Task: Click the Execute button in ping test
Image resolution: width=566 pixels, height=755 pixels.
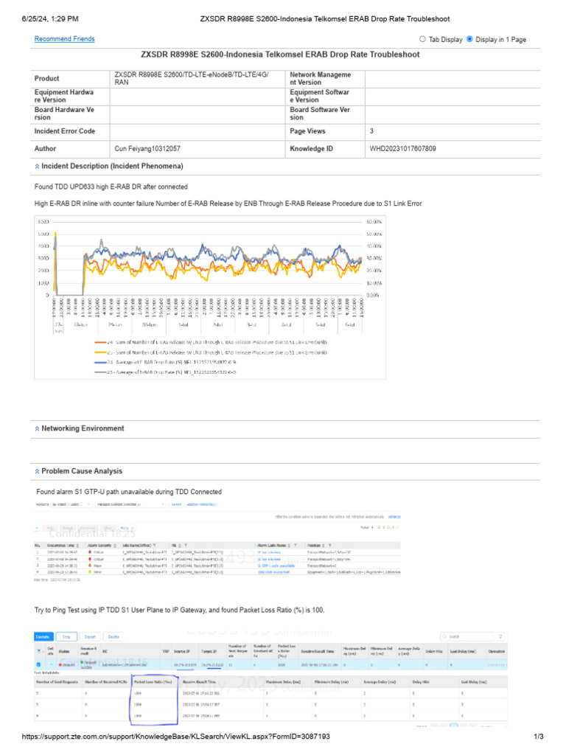Action: point(43,636)
